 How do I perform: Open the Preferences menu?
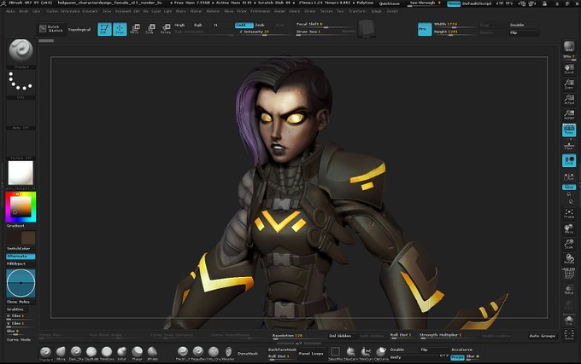pos(260,11)
